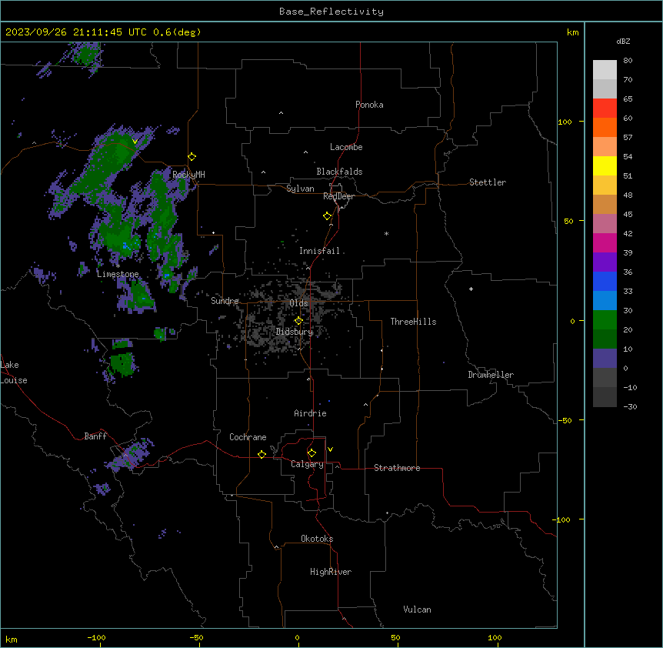Click the Strathmore label
Screen dimensions: 663x648
(397, 468)
